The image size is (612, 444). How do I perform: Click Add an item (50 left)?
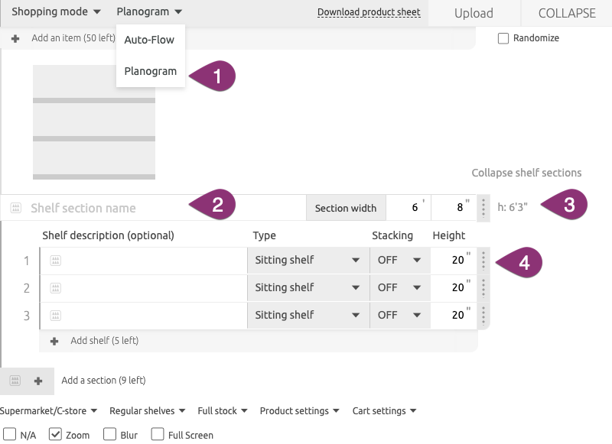click(73, 38)
